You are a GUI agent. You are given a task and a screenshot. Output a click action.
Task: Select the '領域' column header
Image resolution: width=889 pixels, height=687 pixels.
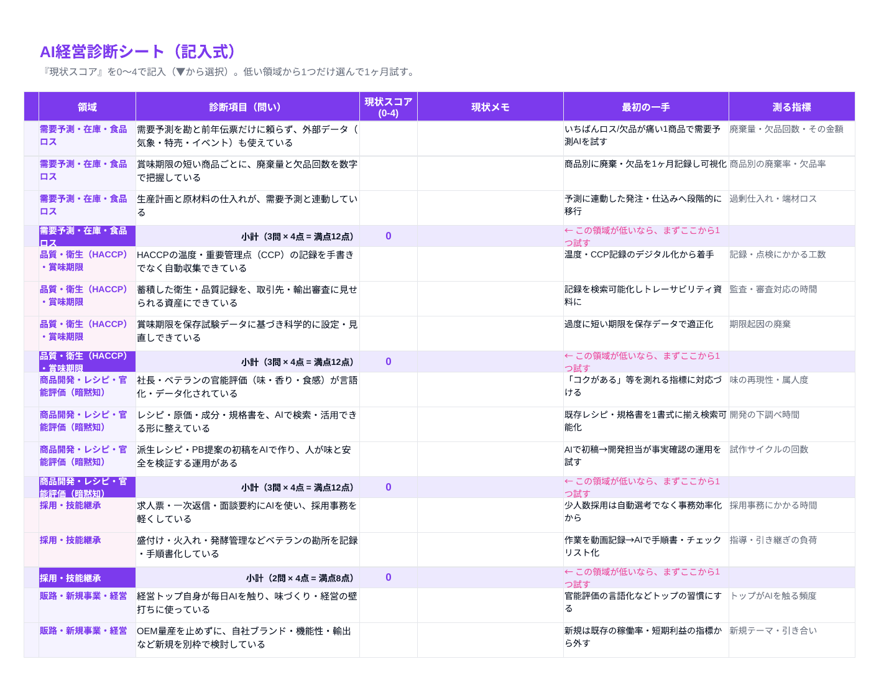87,107
